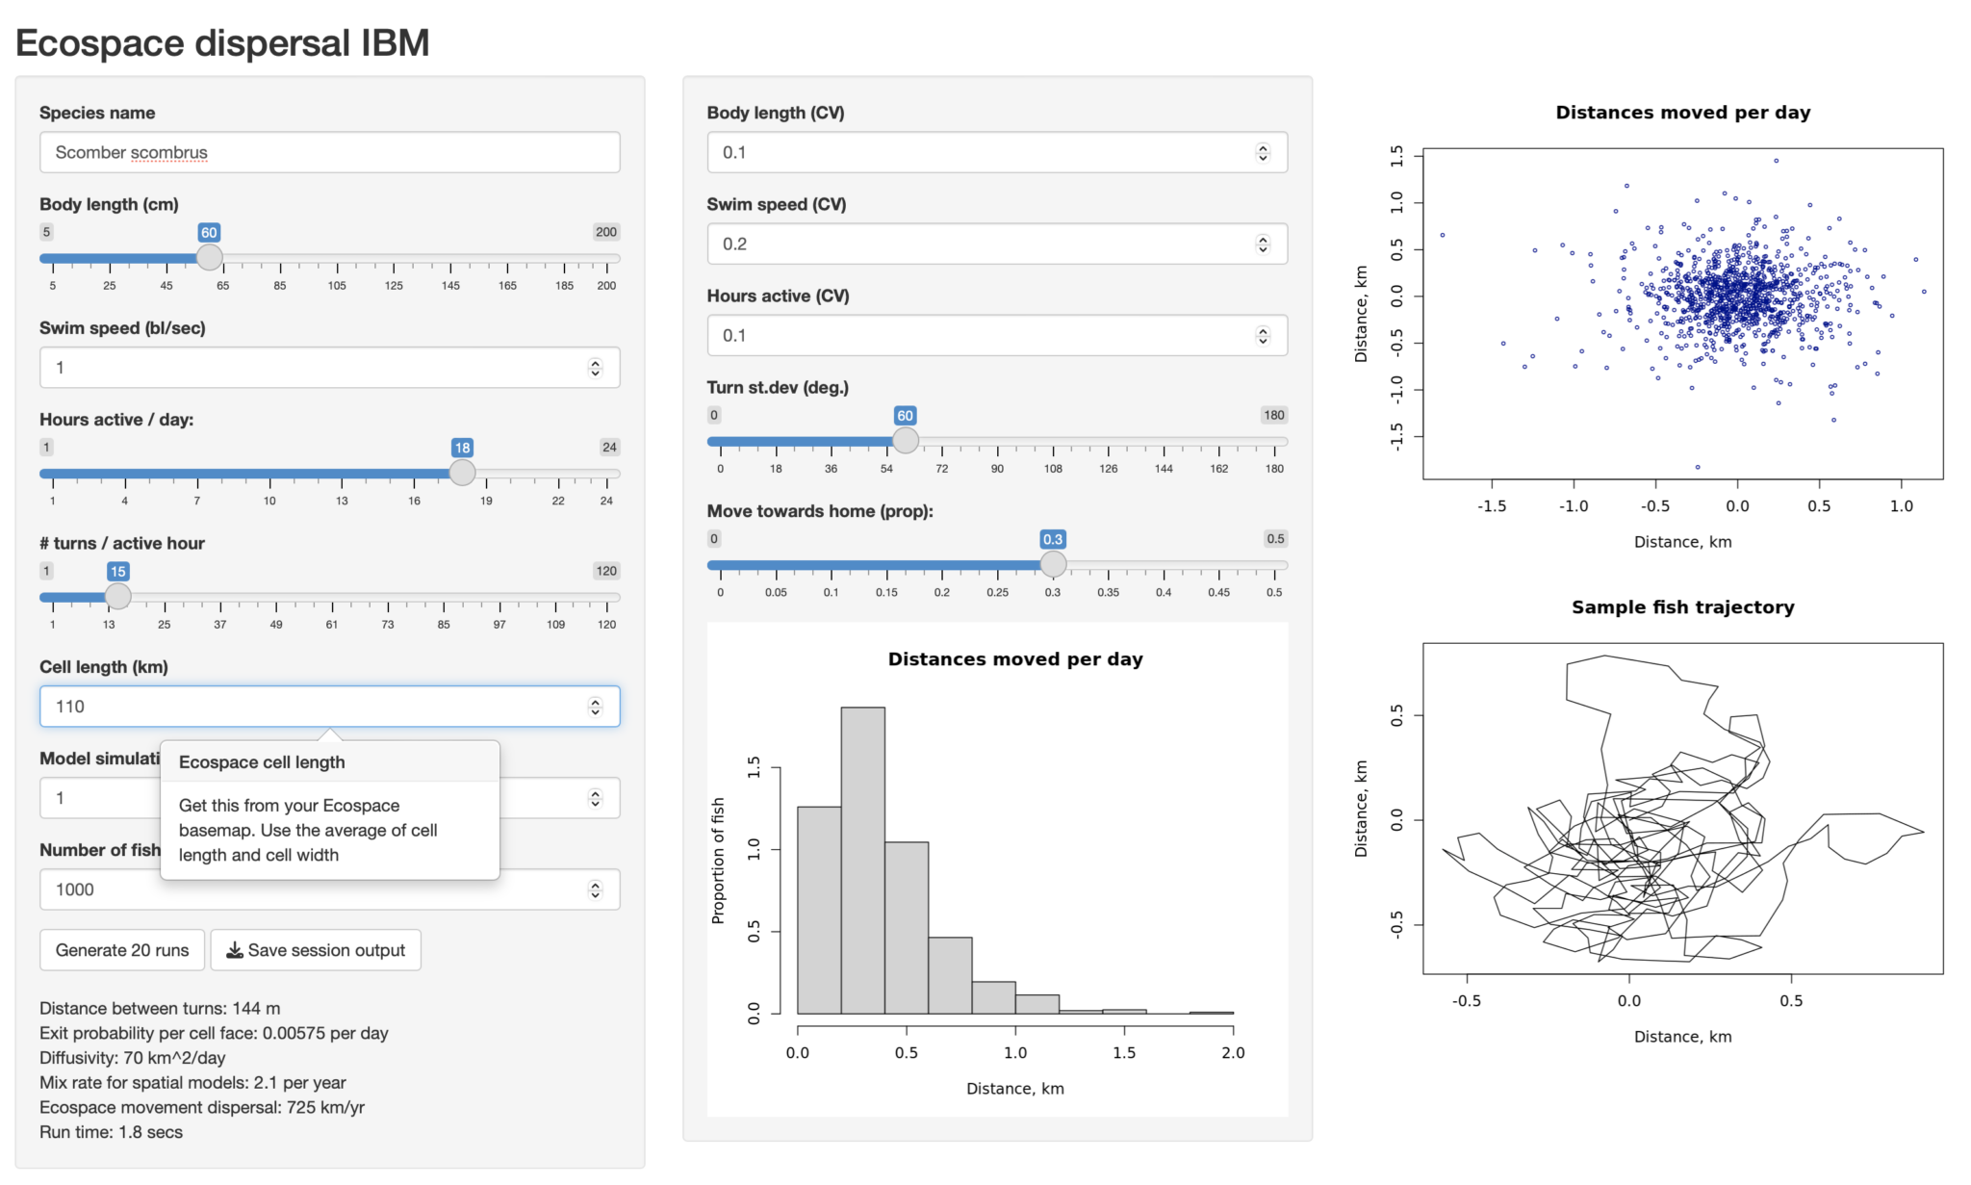The width and height of the screenshot is (1971, 1185).
Task: Increment the Hours active (CV) stepper
Action: [x=1263, y=330]
